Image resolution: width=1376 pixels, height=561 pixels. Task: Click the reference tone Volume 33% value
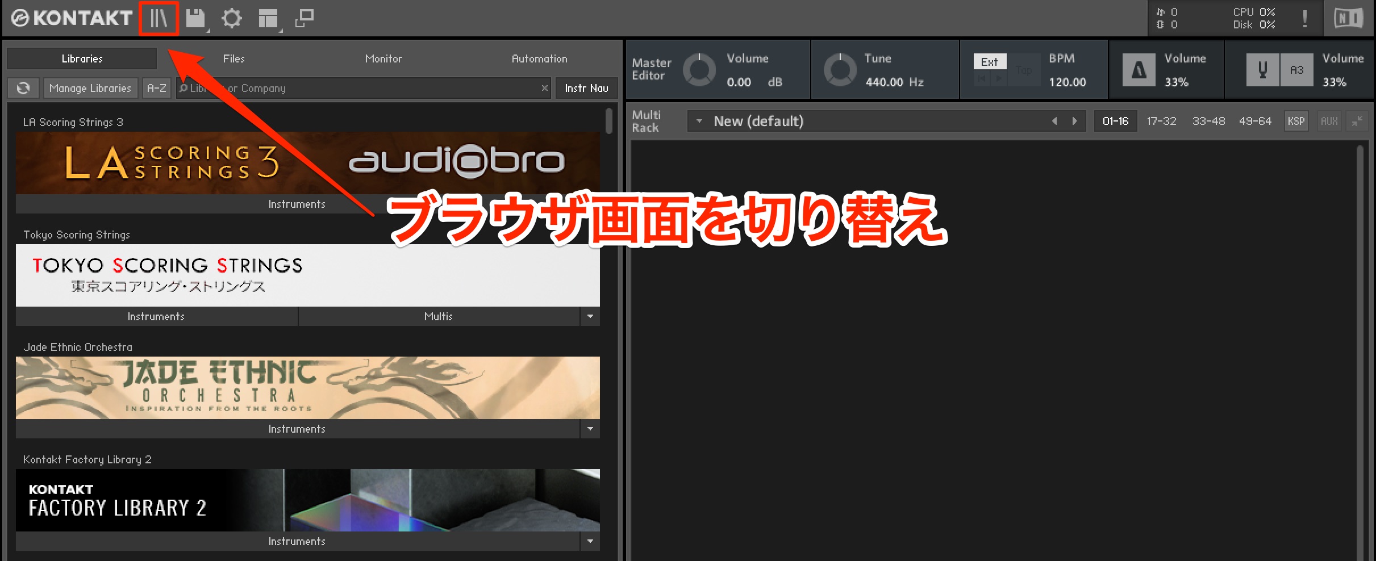(x=1334, y=82)
